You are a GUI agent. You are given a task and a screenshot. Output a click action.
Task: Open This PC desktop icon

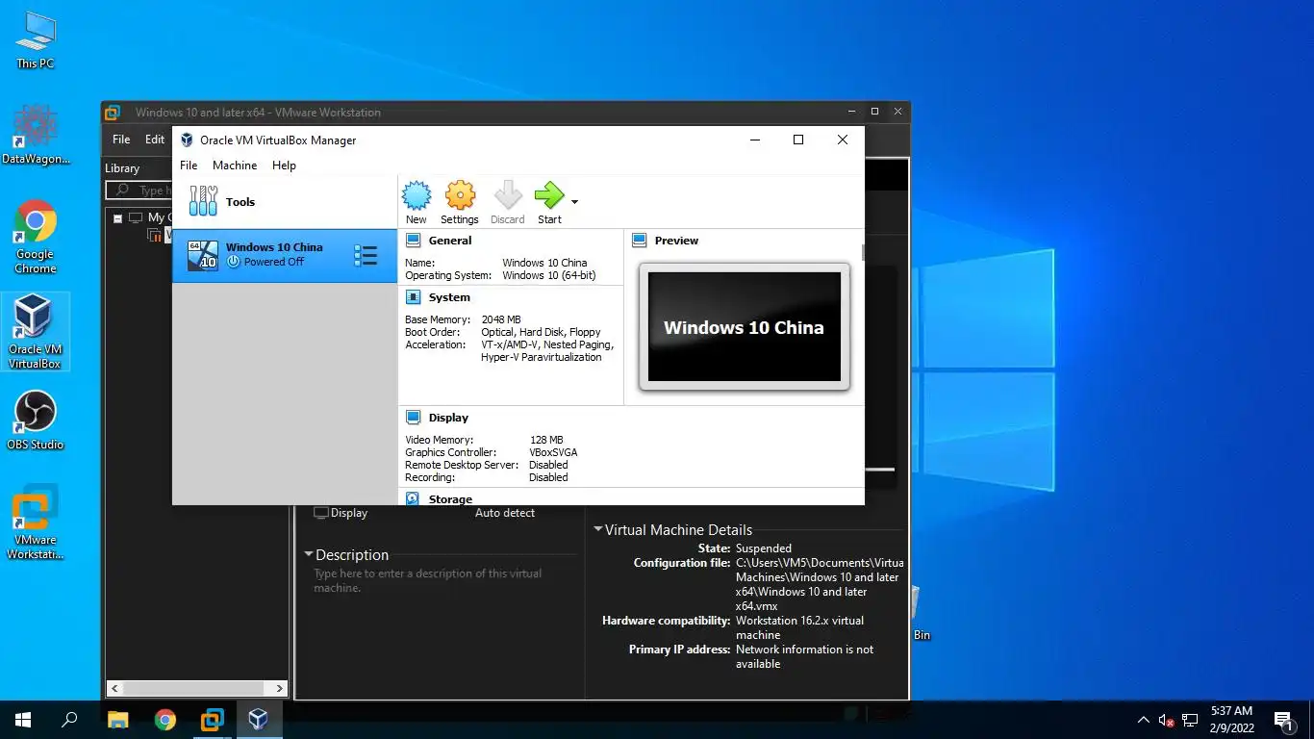coord(36,40)
